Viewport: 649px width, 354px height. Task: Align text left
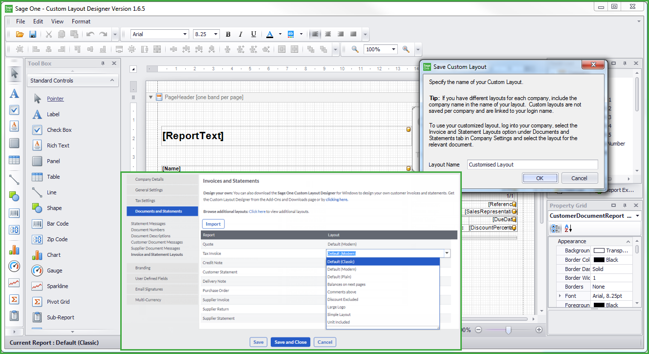[315, 34]
